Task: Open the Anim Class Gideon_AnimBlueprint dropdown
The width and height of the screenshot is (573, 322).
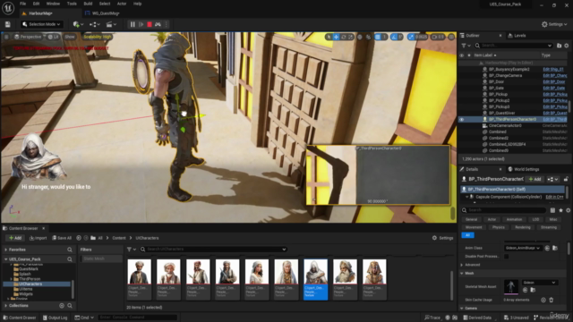Action: click(523, 249)
